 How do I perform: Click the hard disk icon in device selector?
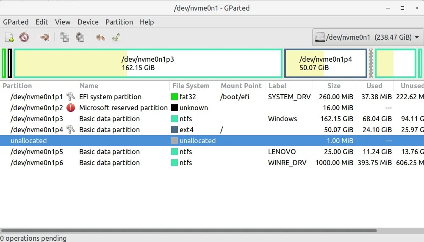(320, 37)
